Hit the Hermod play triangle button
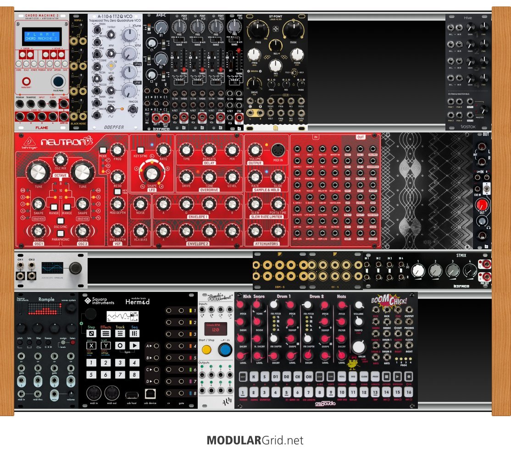 tap(134, 346)
